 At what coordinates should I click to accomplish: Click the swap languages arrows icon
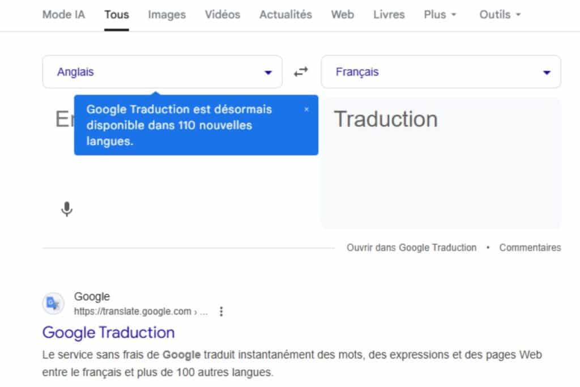(301, 71)
